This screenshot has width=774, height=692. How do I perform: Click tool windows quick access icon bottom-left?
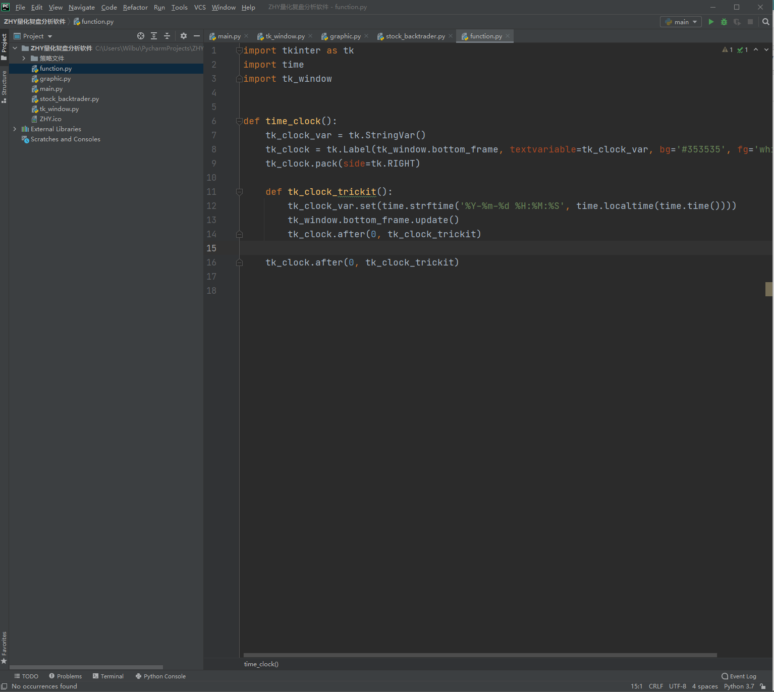pos(4,686)
